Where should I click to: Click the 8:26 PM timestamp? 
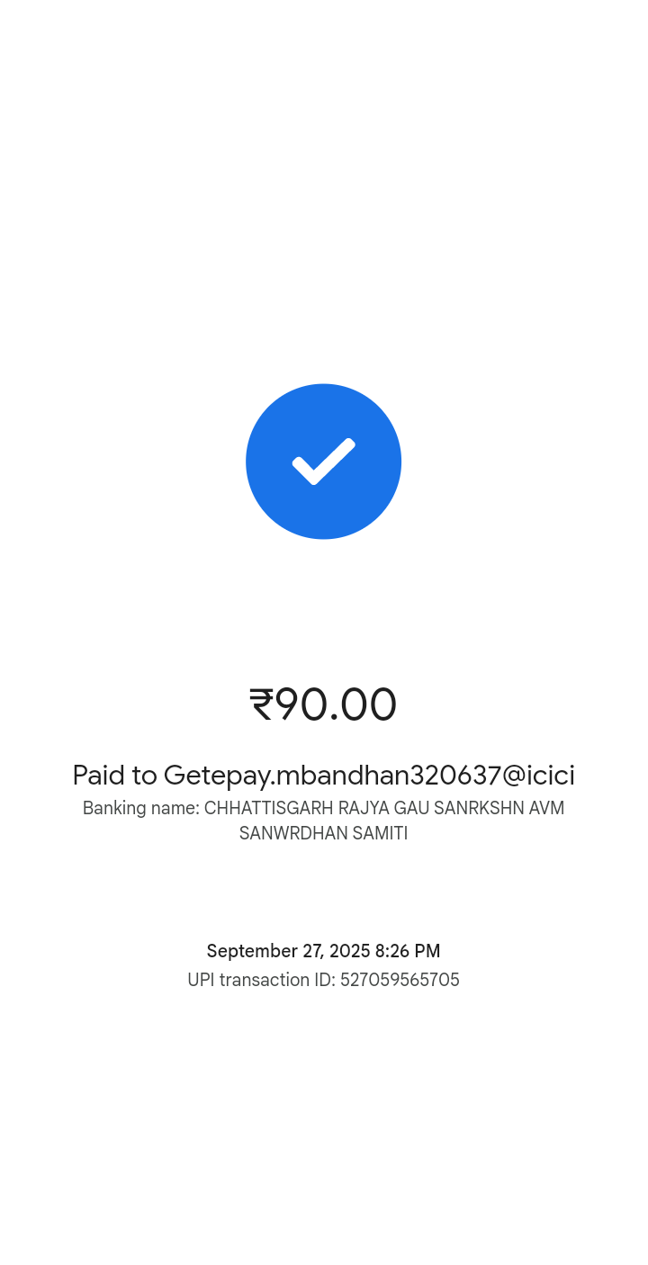click(x=408, y=952)
